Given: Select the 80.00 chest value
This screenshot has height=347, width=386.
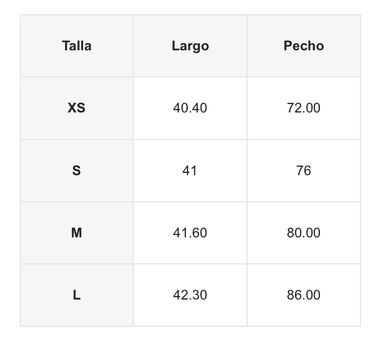Looking at the screenshot, I should [303, 232].
